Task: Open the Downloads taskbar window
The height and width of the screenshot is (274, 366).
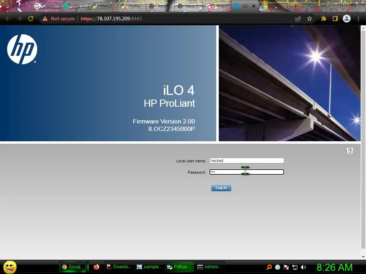Action: pyautogui.click(x=119, y=267)
